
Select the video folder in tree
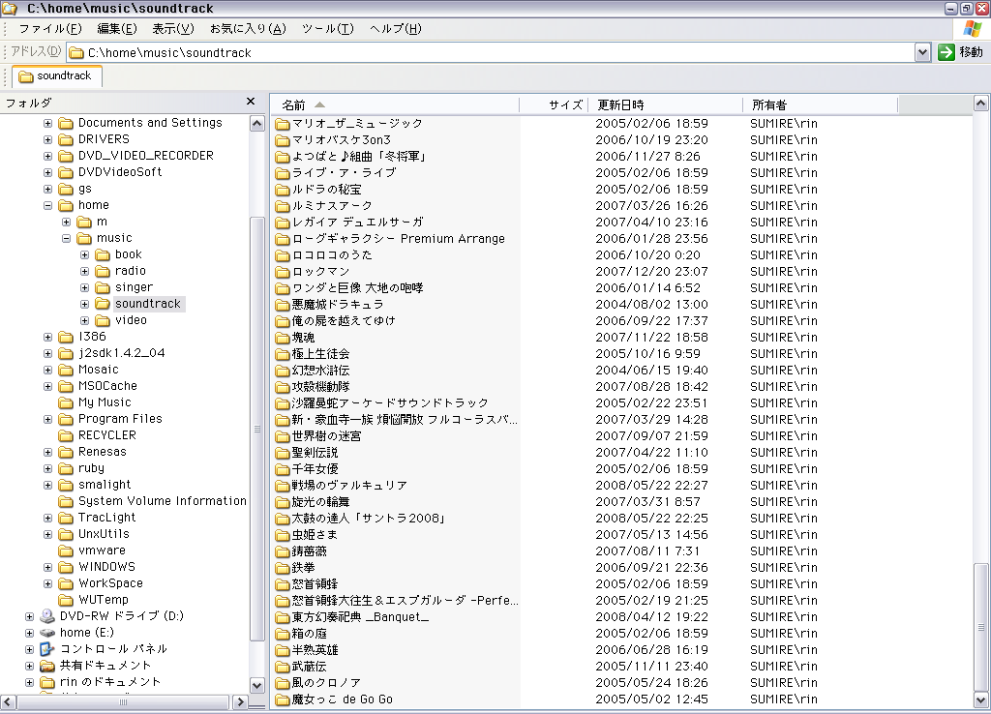[x=131, y=320]
